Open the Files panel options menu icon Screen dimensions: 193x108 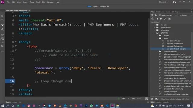[x=191, y=12]
